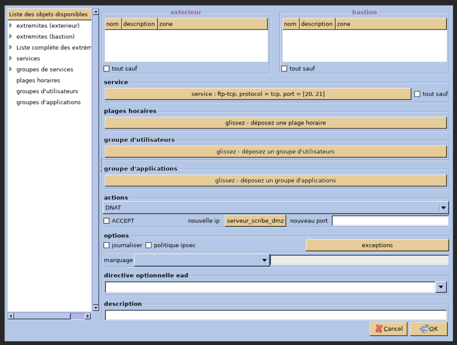Click the serveur_scribe_dmz nouvelle ip button
The image size is (457, 345).
coord(255,221)
